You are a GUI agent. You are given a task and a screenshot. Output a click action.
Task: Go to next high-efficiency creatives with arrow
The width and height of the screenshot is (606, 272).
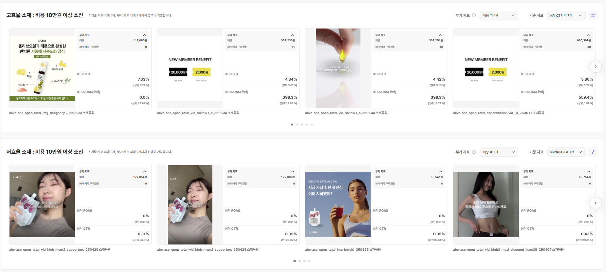click(595, 67)
